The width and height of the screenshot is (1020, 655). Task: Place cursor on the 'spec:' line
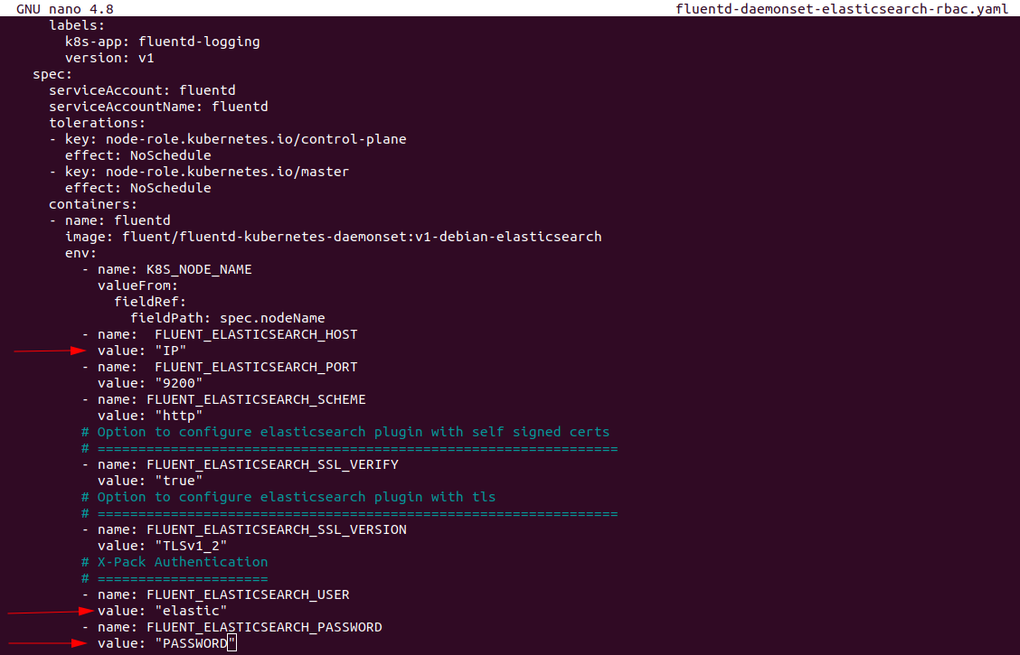pyautogui.click(x=52, y=74)
